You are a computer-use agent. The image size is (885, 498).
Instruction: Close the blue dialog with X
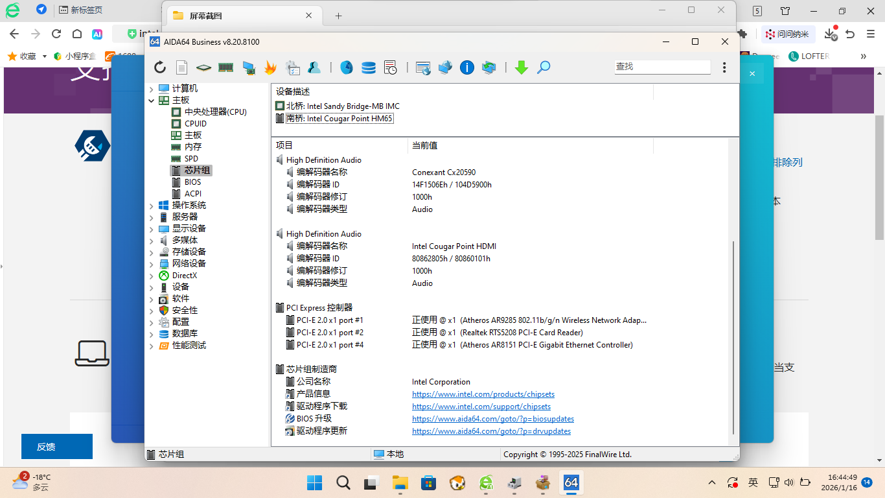(752, 74)
